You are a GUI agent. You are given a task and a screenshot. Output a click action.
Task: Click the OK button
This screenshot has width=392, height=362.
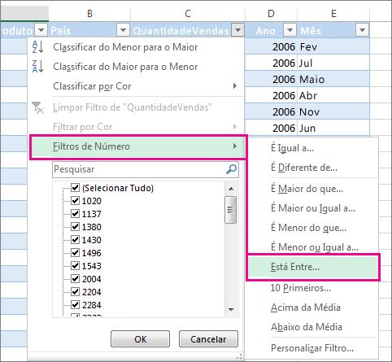coord(140,339)
